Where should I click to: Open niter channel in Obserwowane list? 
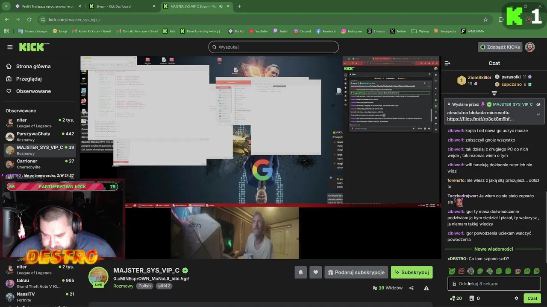[39, 123]
